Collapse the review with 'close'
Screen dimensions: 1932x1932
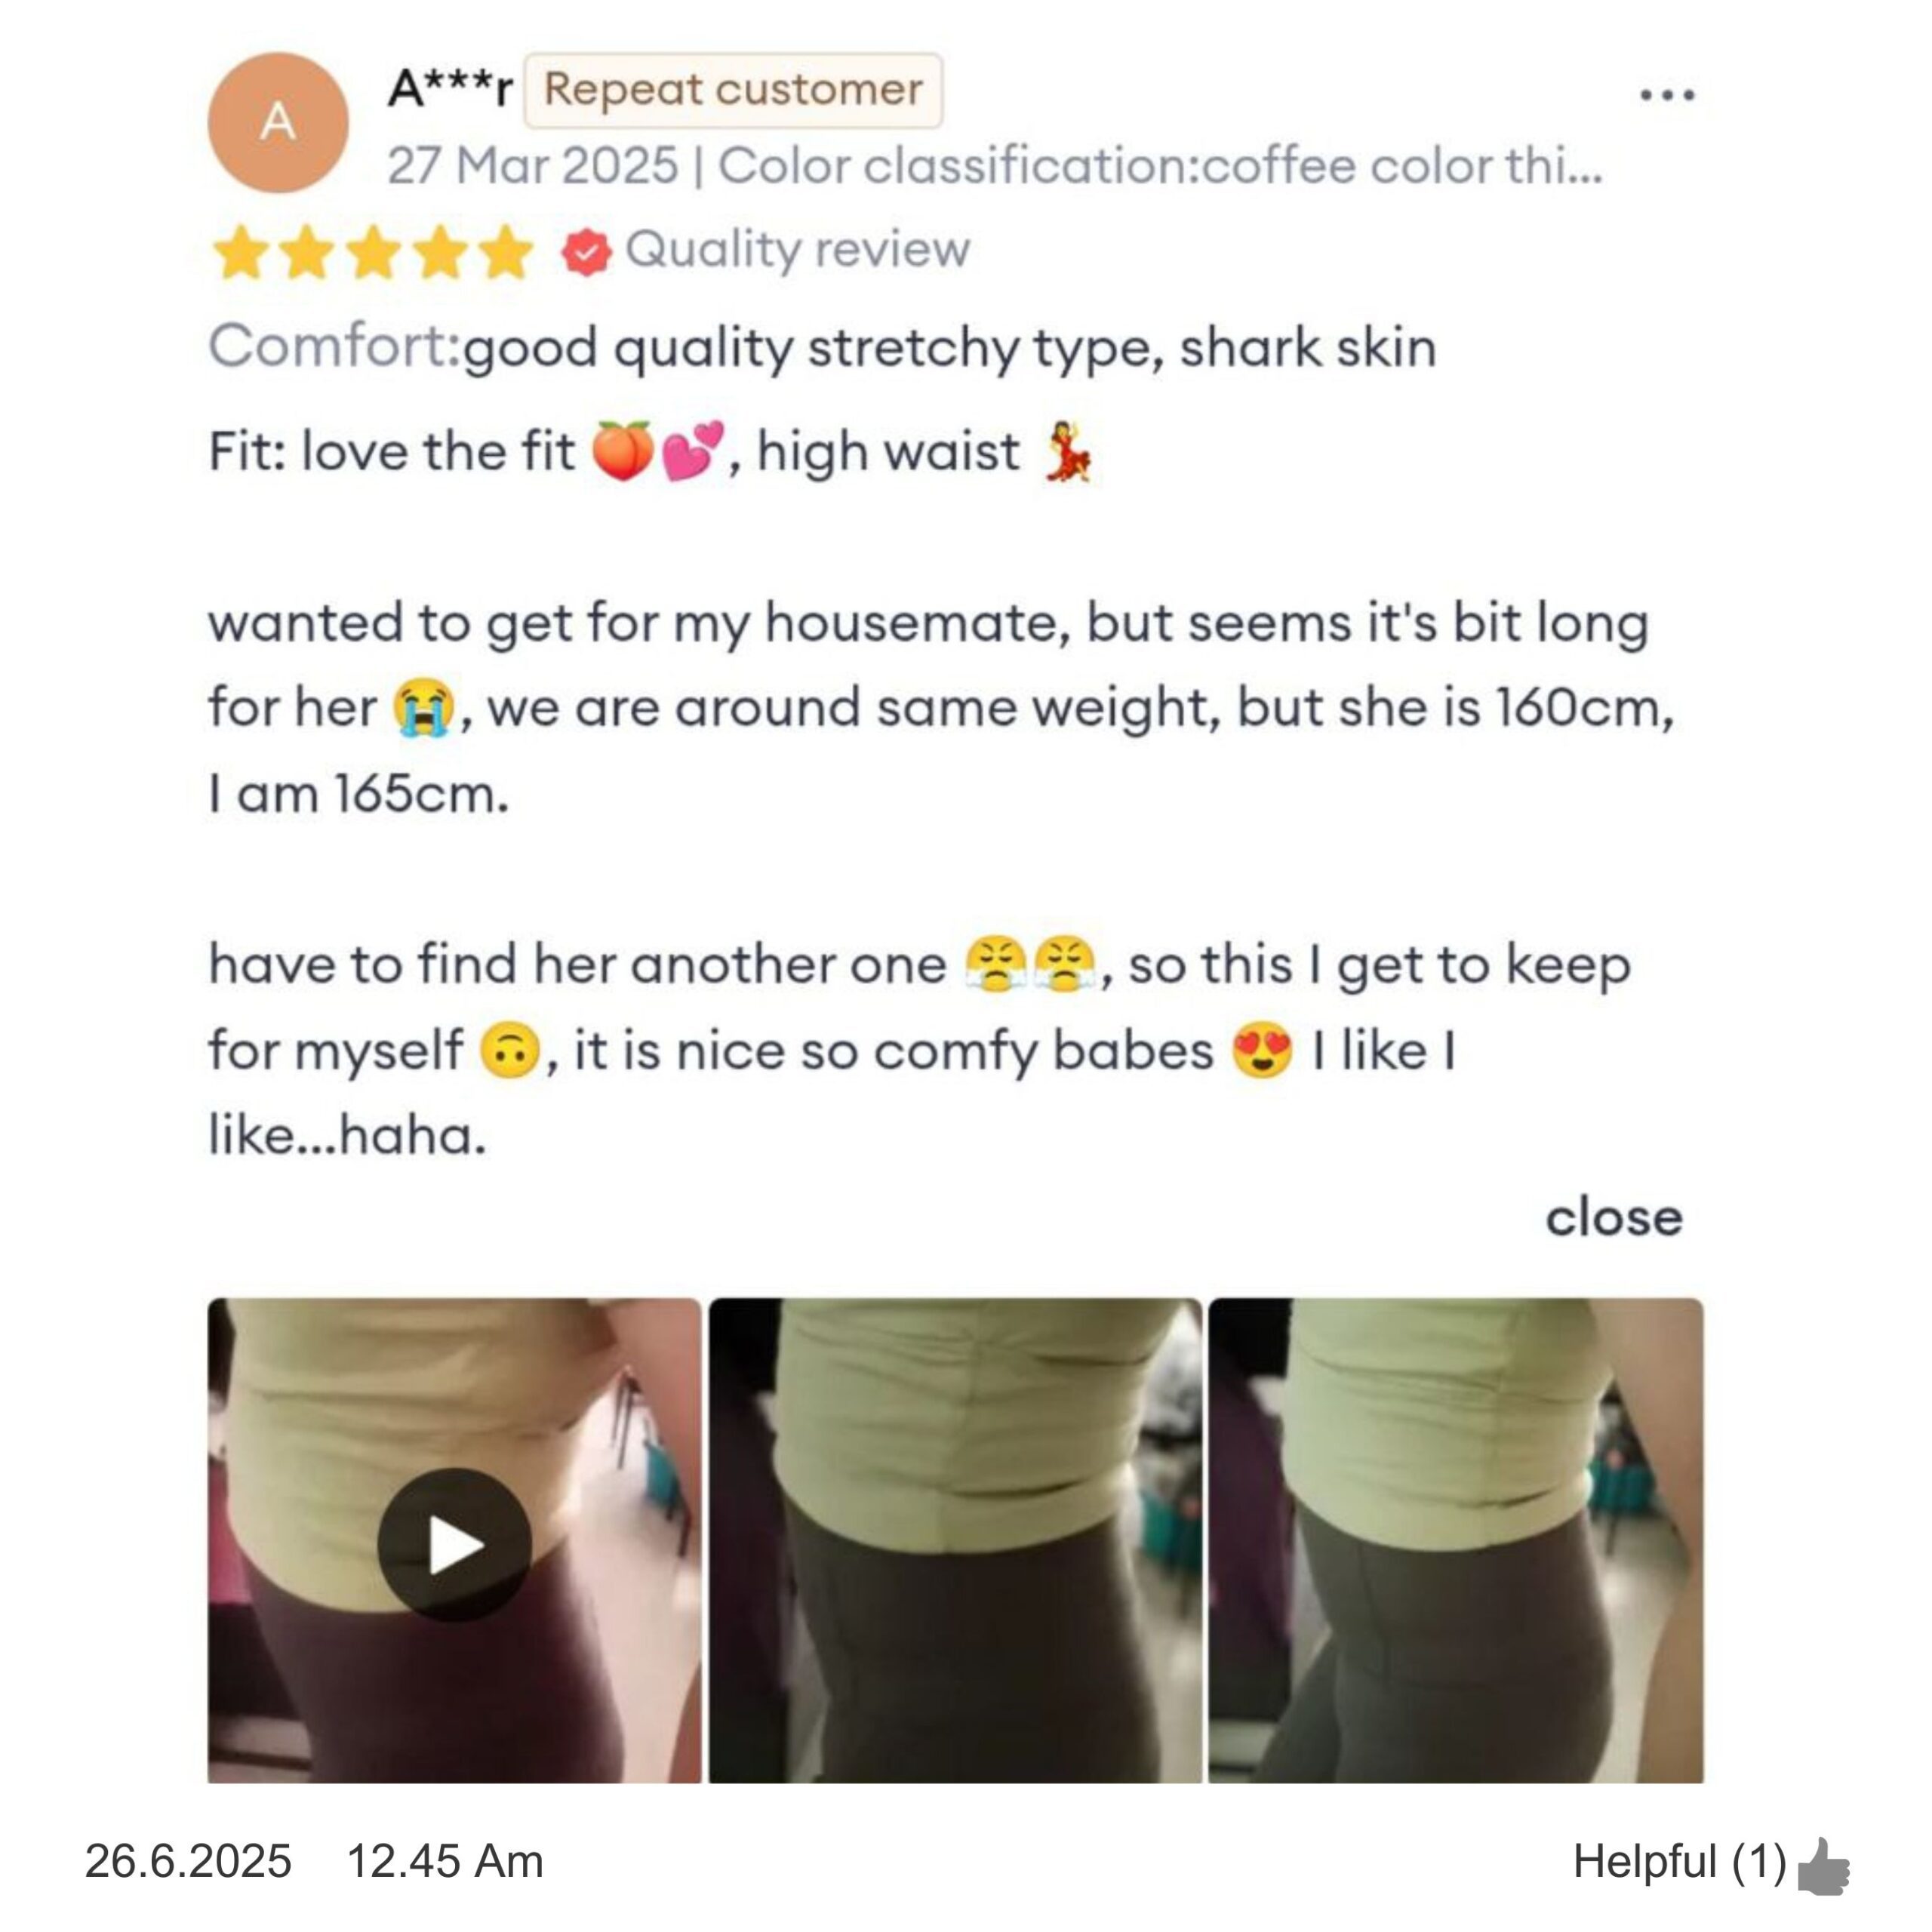pos(1614,1218)
